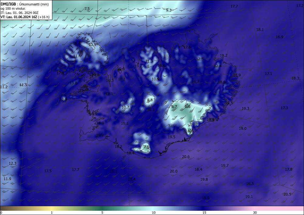The image size is (304, 215).
Task: Click the 9.3 value on the map
Action: pyautogui.click(x=169, y=10)
